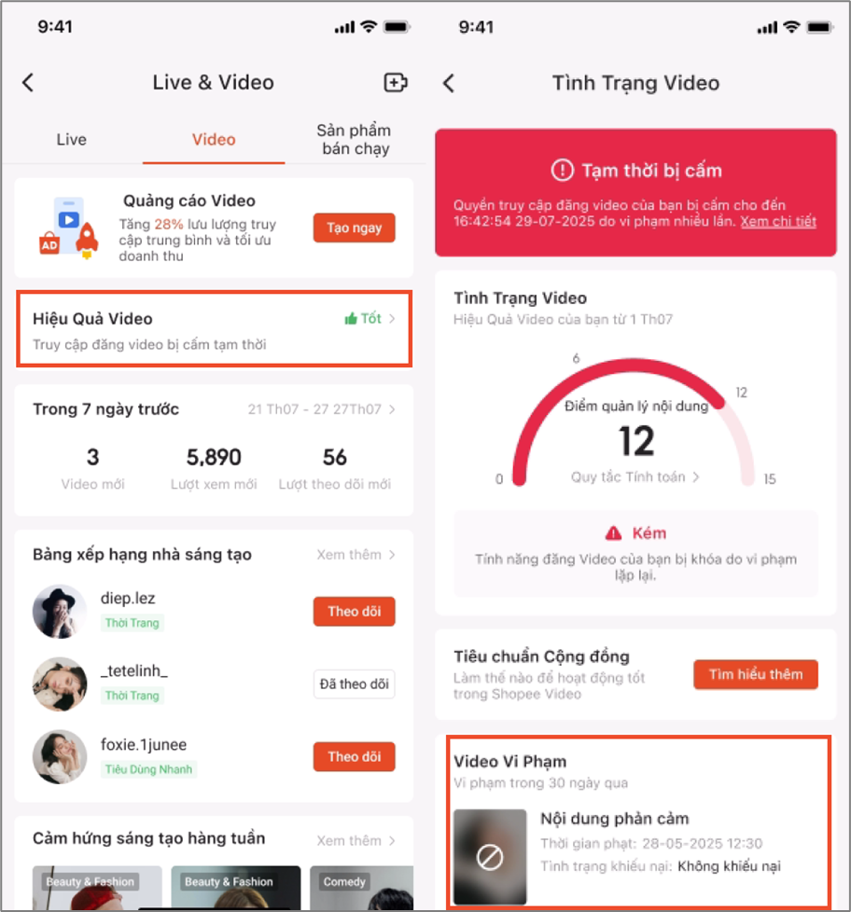The width and height of the screenshot is (851, 912).
Task: Tap the add video icon in header
Action: pyautogui.click(x=396, y=83)
